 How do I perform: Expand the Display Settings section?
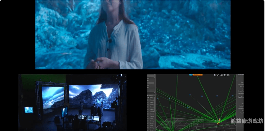click(x=240, y=97)
